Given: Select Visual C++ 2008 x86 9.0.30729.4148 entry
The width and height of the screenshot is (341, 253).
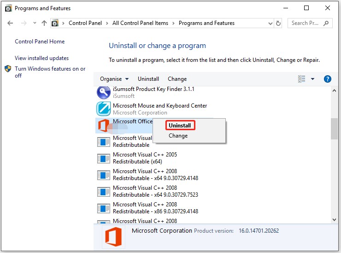Looking at the screenshot, I should (x=155, y=208).
